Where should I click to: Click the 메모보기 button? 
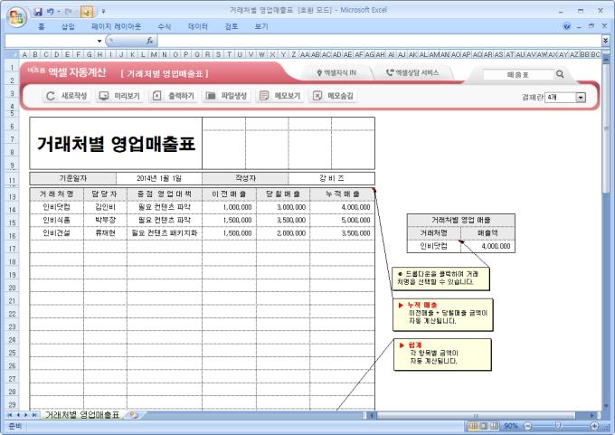(x=280, y=96)
